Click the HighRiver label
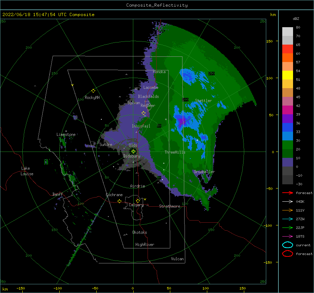 [145, 245]
